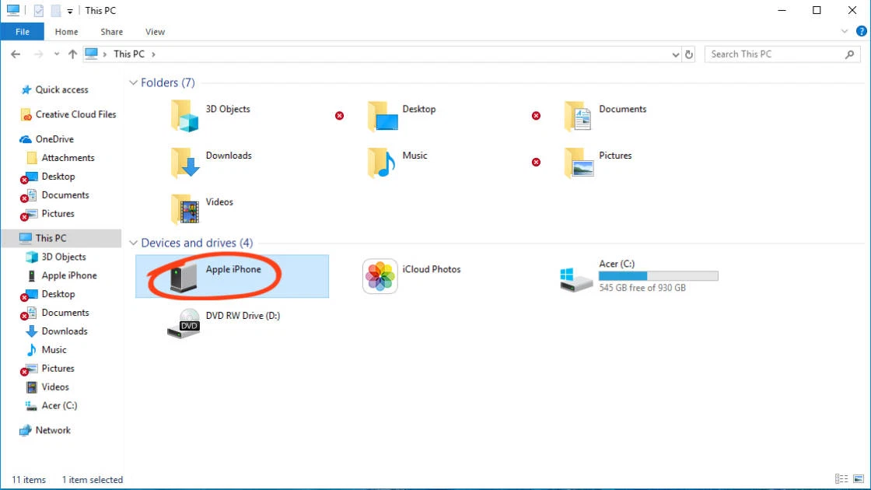Collapse the Devices and drives (4) section
The image size is (871, 490).
pos(133,243)
